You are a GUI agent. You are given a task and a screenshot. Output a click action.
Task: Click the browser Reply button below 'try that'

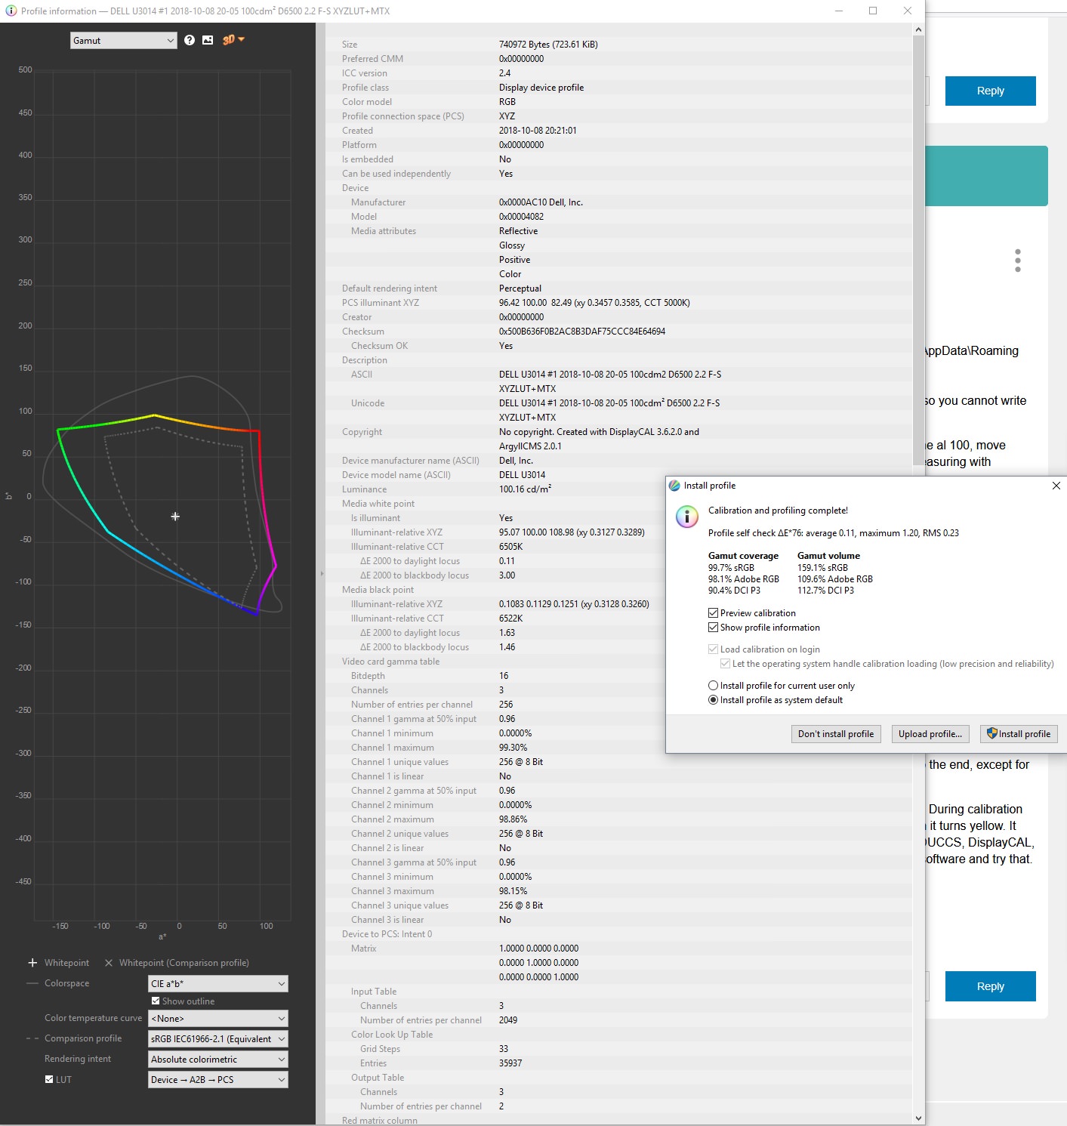pos(991,986)
